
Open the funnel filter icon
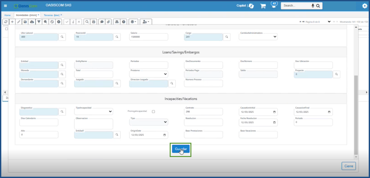pyautogui.click(x=39, y=22)
